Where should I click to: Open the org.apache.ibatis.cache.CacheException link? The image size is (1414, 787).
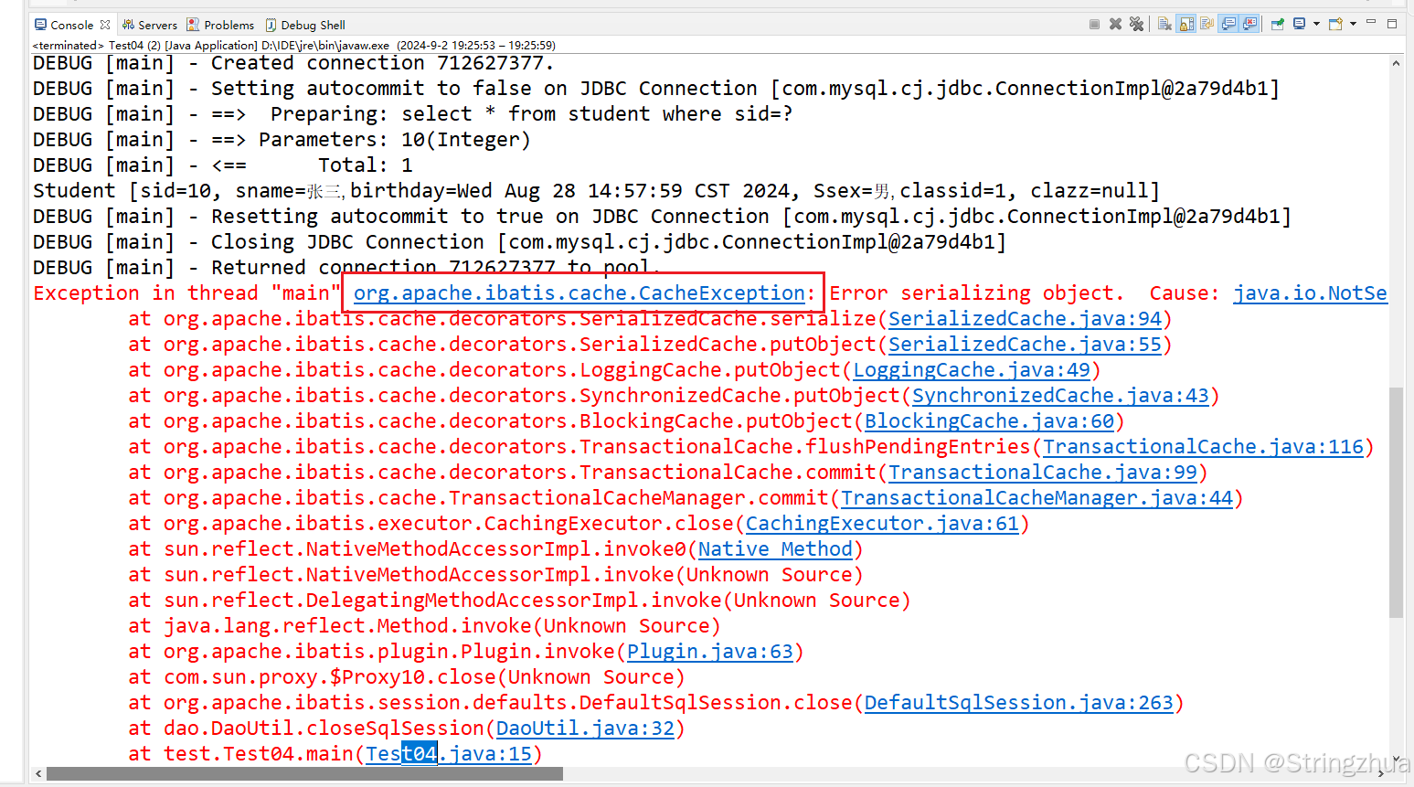(x=579, y=293)
